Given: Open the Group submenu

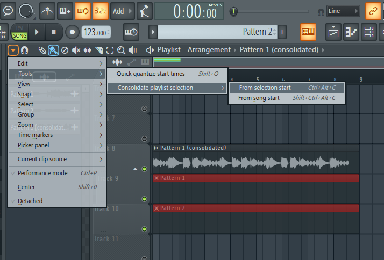Looking at the screenshot, I should coord(58,115).
